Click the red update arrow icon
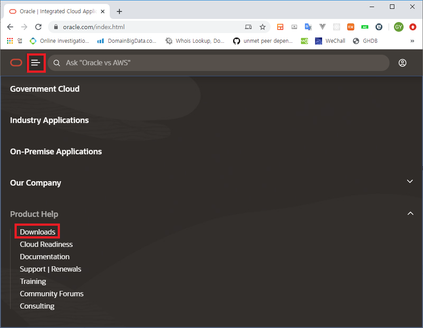The height and width of the screenshot is (328, 423). coord(413,27)
